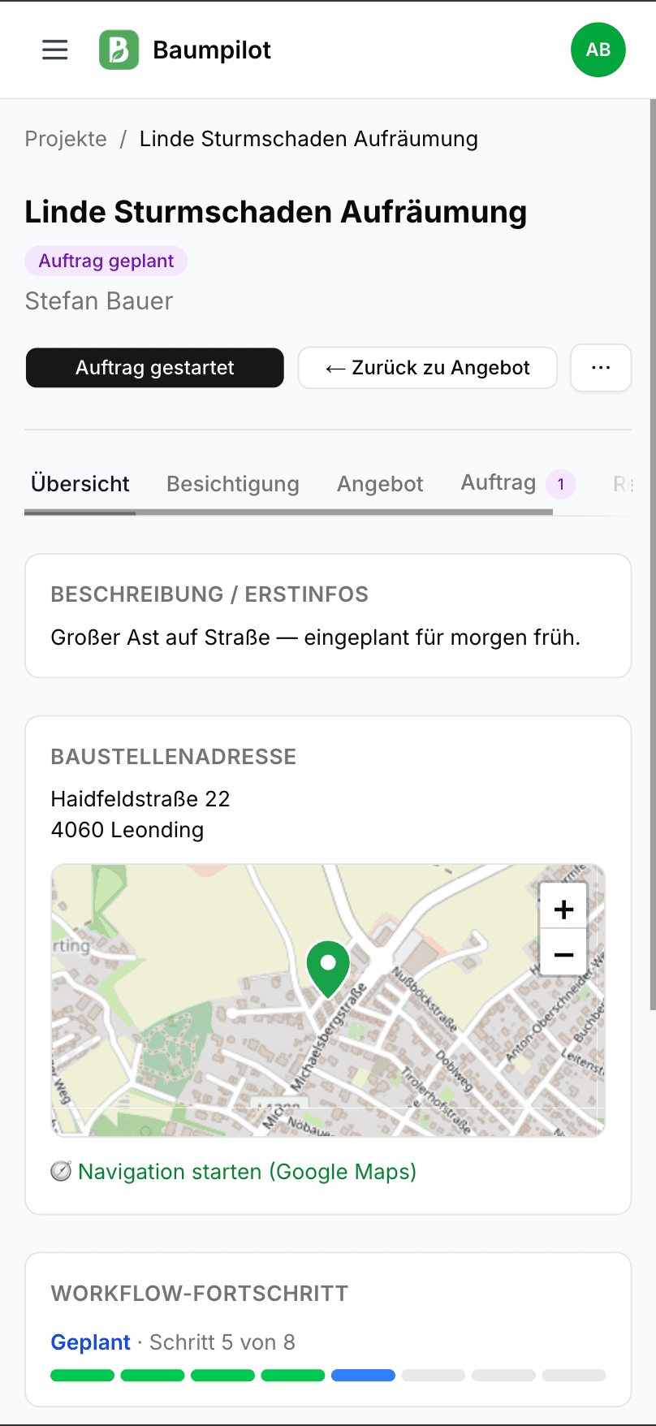The image size is (656, 1426).
Task: Click customer name Stefan Bauer
Action: (99, 301)
